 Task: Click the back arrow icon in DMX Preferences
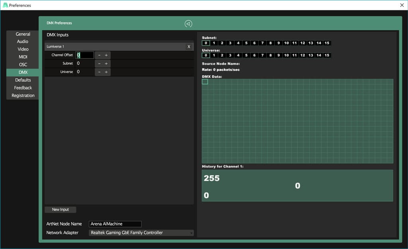(188, 24)
